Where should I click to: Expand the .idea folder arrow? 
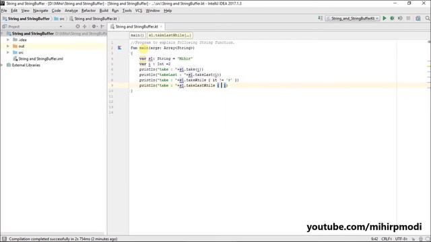coord(8,40)
